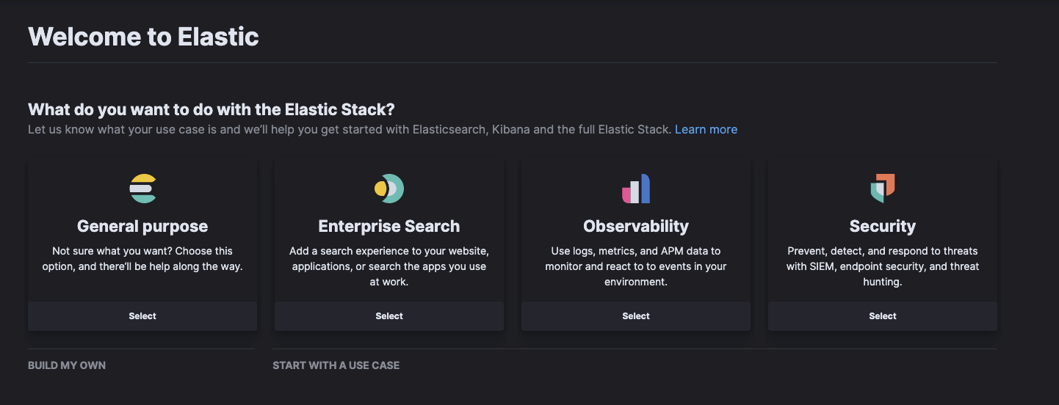Click the 'Use logs, metrics, and APM' description
The width and height of the screenshot is (1059, 405).
pyautogui.click(x=636, y=266)
